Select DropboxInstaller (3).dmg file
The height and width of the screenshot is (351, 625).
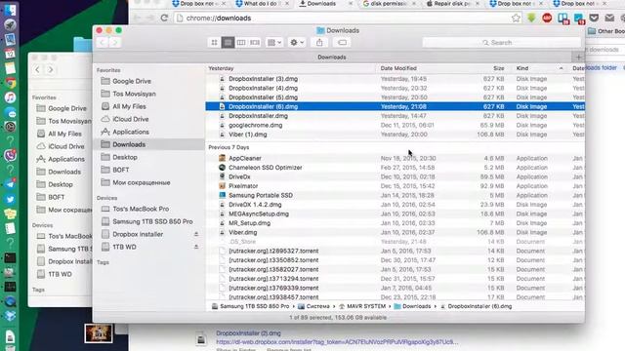pyautogui.click(x=263, y=79)
